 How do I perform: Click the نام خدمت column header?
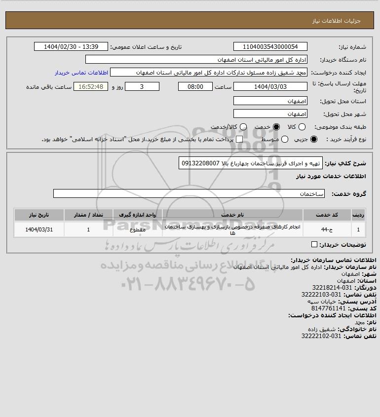pos(232,215)
